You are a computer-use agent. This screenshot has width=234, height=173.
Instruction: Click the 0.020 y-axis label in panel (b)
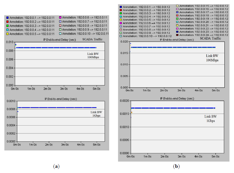(x=124, y=41)
